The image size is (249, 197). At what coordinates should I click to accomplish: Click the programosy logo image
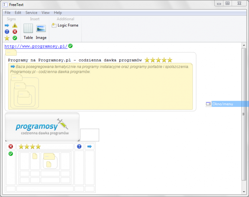(42, 127)
